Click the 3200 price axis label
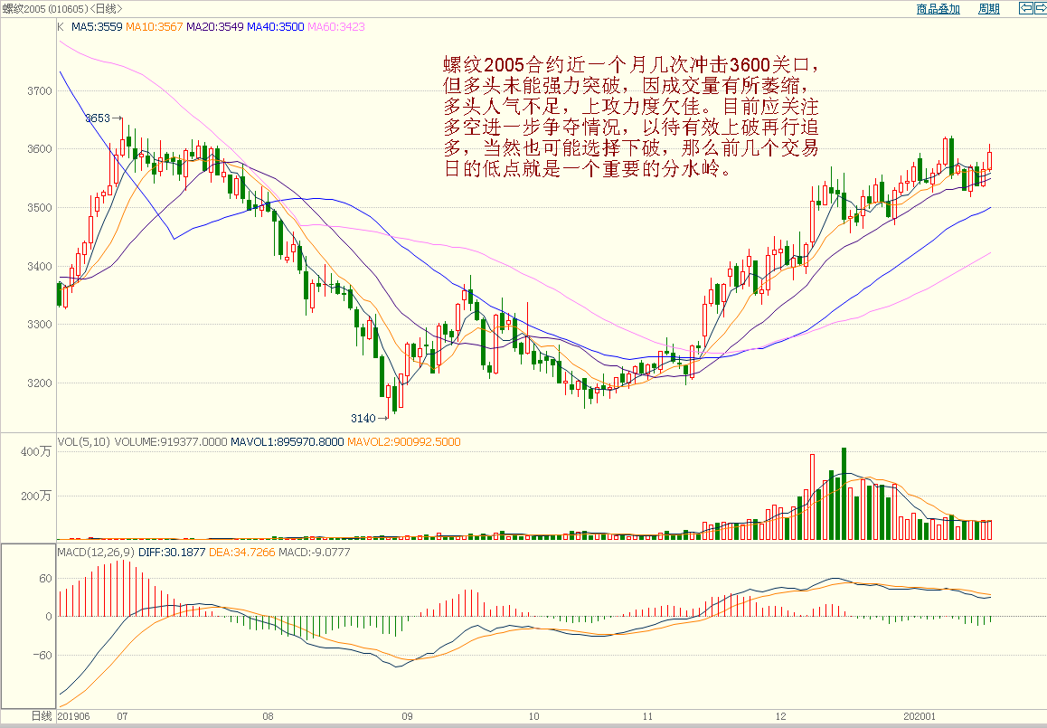1047x728 pixels. pos(40,383)
